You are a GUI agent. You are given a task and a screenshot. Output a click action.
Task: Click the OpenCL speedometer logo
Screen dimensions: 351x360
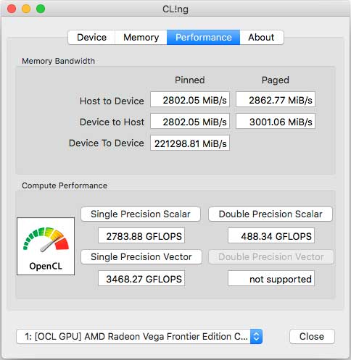[x=46, y=246]
